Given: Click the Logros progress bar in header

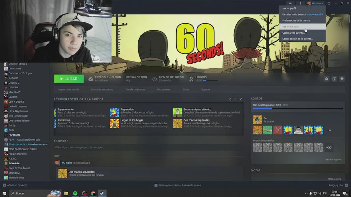Looking at the screenshot, I should [x=211, y=81].
